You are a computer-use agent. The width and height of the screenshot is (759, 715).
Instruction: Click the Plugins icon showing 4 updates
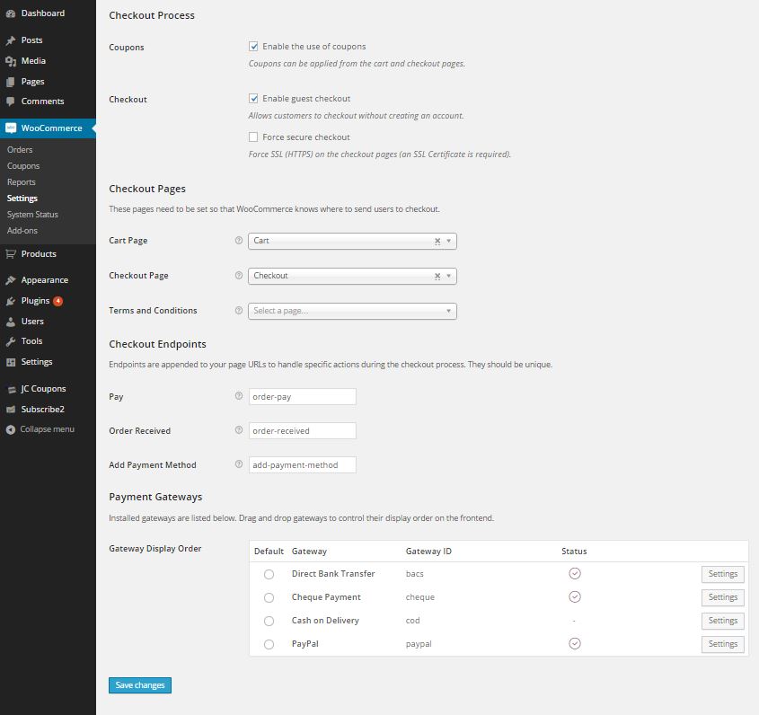coord(13,300)
